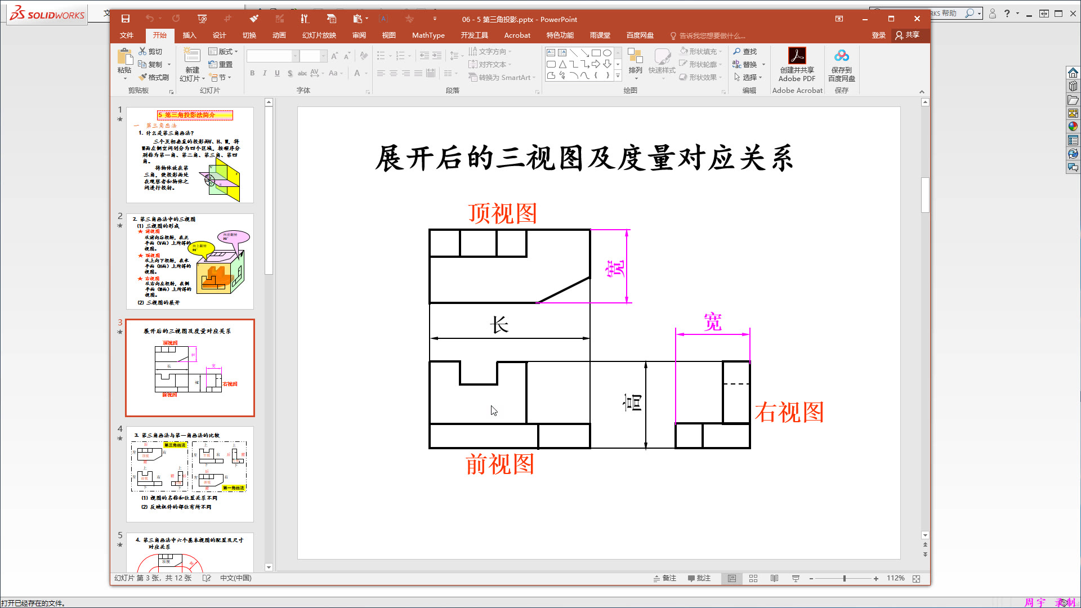This screenshot has width=1081, height=608.
Task: Create a new slide with New Slide icon
Action: click(x=192, y=56)
